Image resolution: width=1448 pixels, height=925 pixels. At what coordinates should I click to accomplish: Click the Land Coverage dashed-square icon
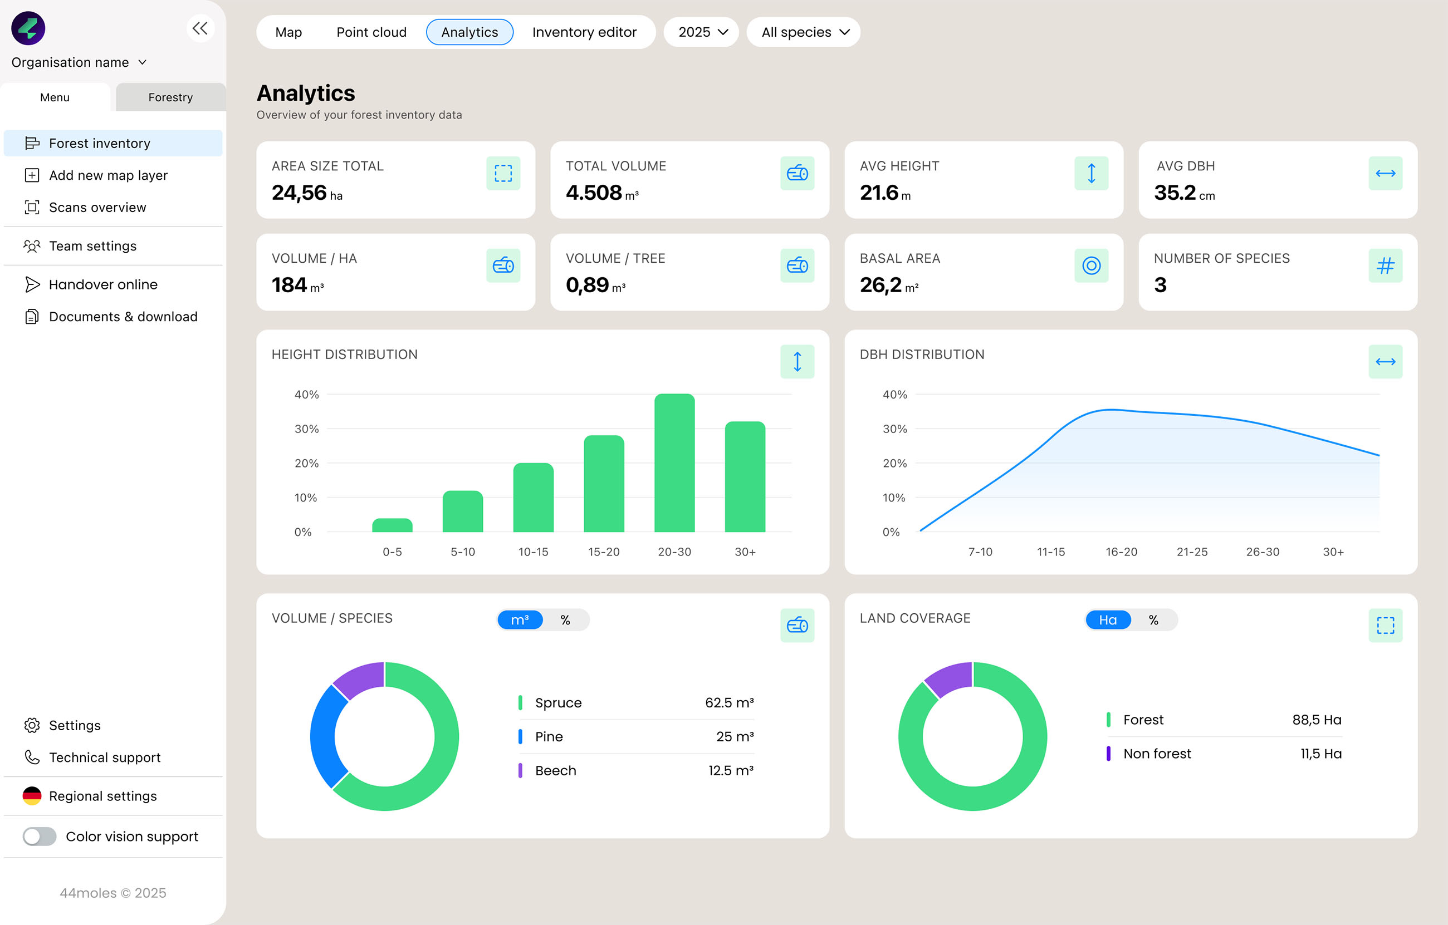(1385, 625)
